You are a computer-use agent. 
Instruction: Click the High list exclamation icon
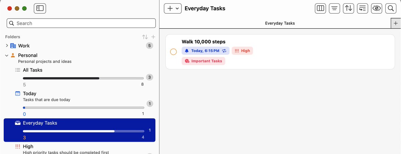[18, 146]
